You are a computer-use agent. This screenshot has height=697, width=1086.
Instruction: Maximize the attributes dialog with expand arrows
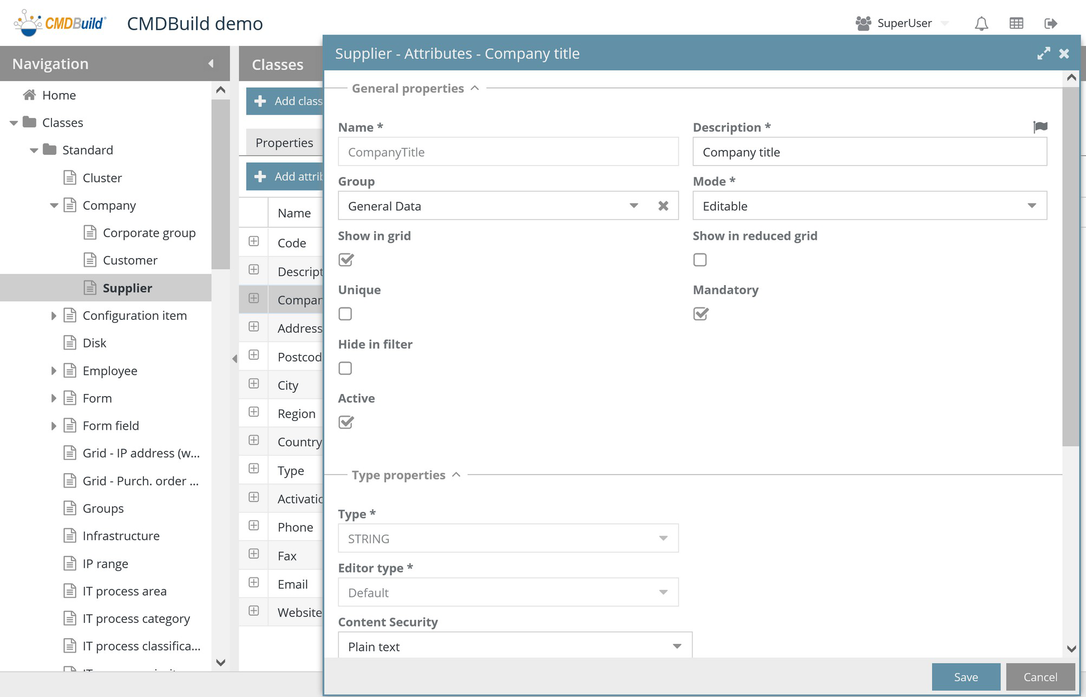point(1044,53)
